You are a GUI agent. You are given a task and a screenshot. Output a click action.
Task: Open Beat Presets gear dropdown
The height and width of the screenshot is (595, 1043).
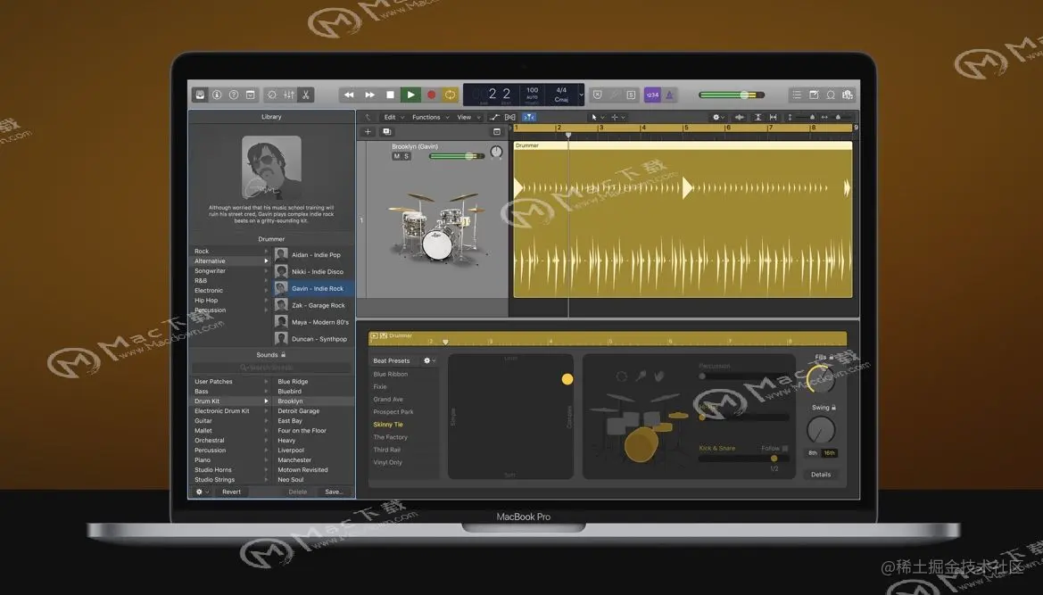(x=430, y=360)
